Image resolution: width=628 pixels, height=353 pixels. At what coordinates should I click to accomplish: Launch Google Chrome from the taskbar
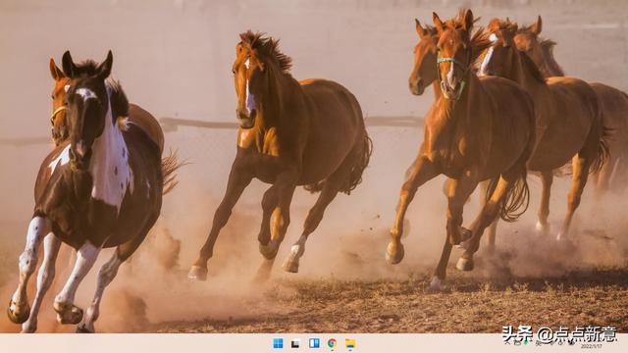[x=332, y=343]
